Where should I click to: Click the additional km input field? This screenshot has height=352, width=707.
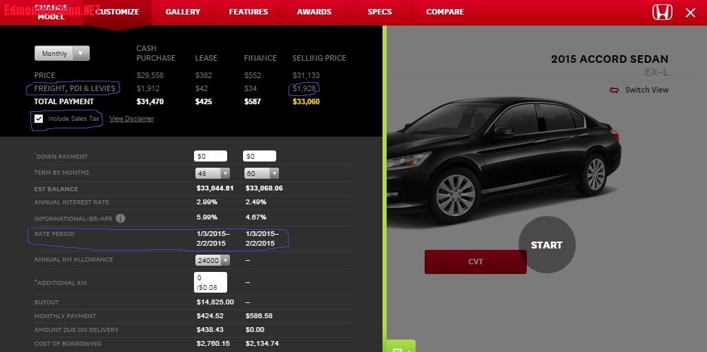(x=211, y=282)
